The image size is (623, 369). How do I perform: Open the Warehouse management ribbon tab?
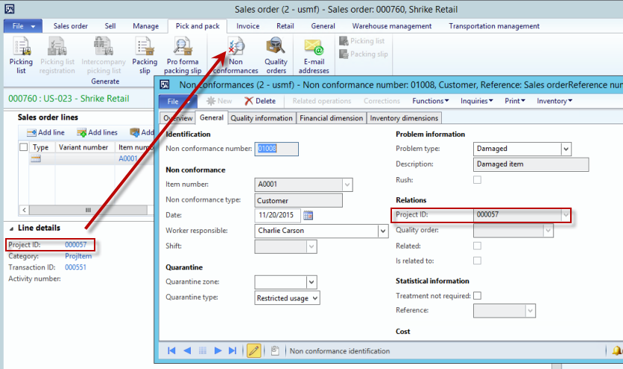(x=392, y=26)
